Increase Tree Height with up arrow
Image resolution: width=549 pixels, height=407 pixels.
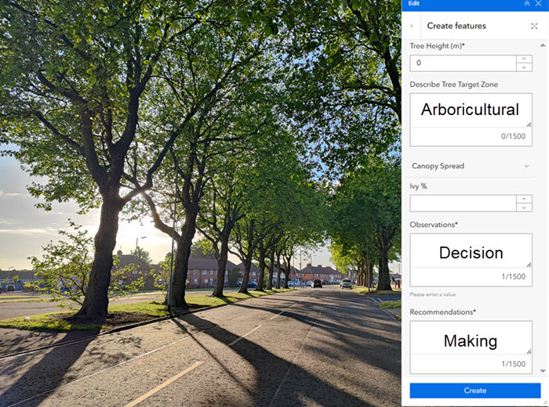523,59
